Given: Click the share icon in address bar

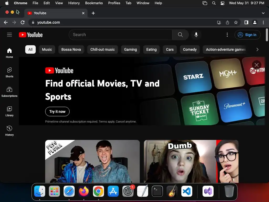Looking at the screenshot, I should coord(227,22).
